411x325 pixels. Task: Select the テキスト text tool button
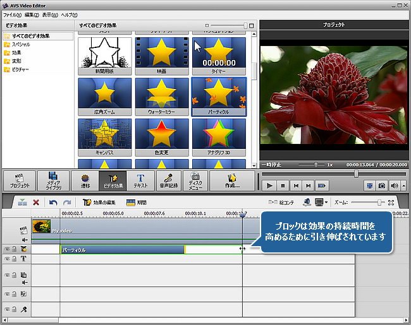pos(141,180)
